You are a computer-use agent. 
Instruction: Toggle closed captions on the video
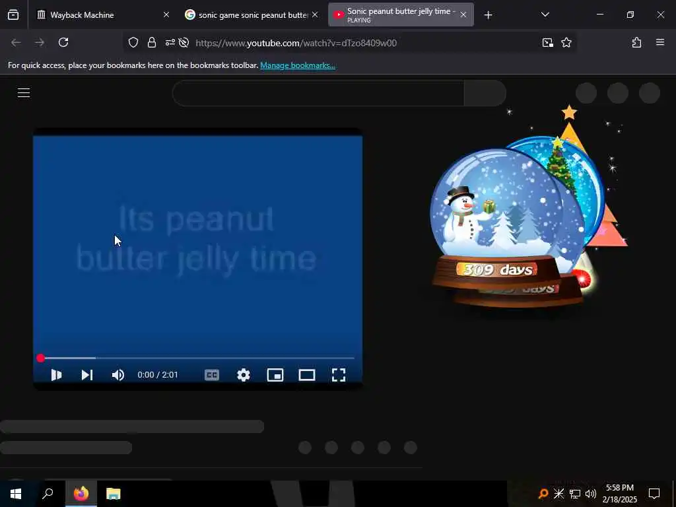pos(212,375)
